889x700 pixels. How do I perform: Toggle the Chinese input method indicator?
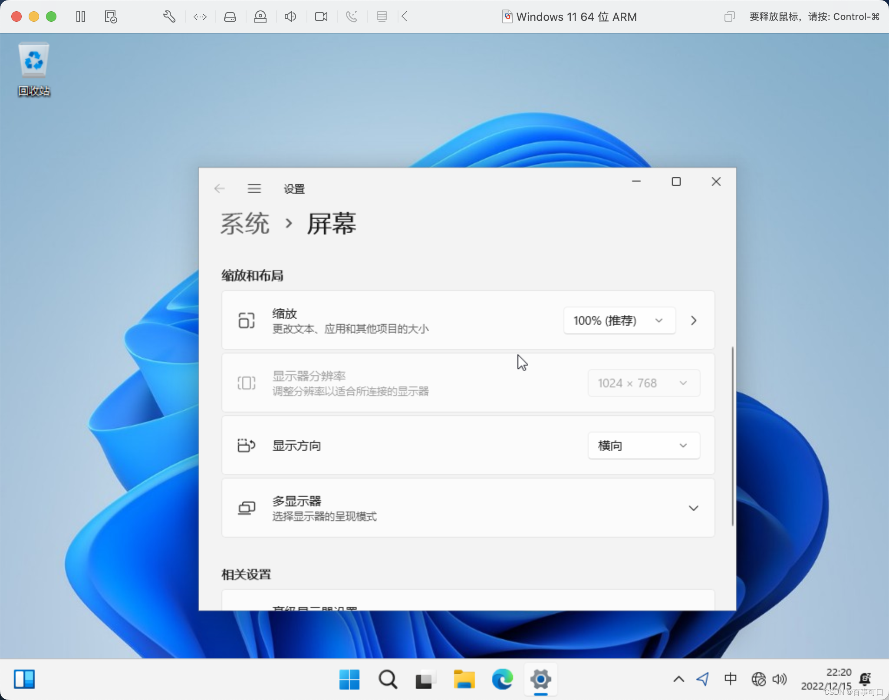[731, 679]
